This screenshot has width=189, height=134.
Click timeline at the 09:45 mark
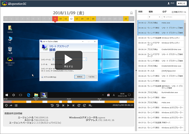(x=99, y=100)
